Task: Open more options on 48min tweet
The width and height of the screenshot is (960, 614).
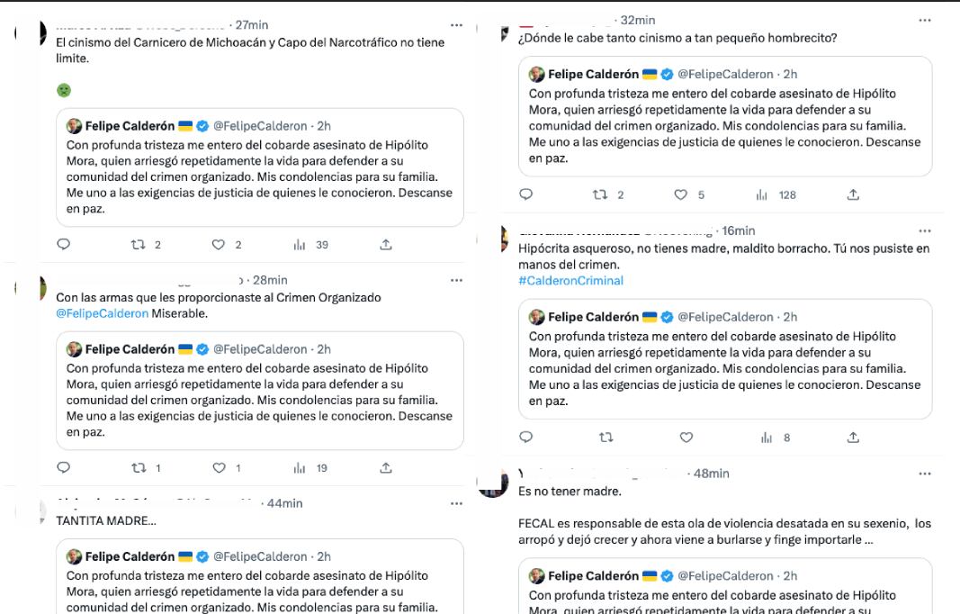Action: point(925,474)
